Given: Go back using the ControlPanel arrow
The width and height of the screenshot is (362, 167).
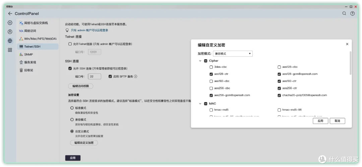Looking at the screenshot, I should pos(10,14).
